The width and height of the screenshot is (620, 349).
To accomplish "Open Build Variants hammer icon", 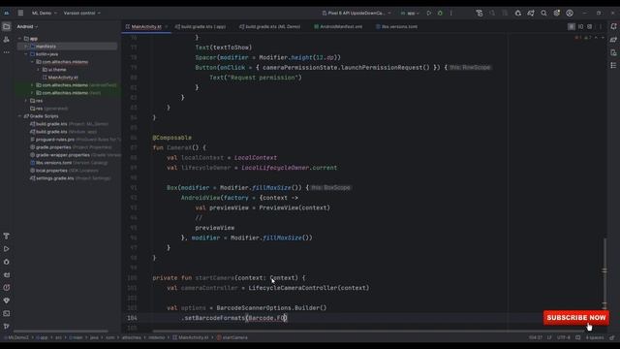I will pos(7,237).
